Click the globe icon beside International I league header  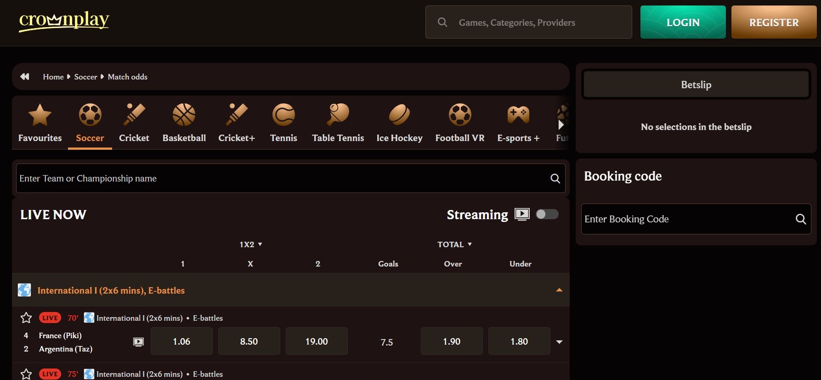[24, 290]
